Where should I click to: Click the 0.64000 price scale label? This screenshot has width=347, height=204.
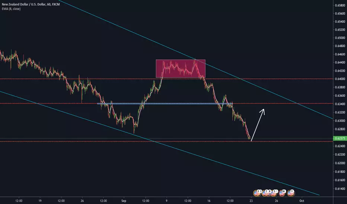340,79
